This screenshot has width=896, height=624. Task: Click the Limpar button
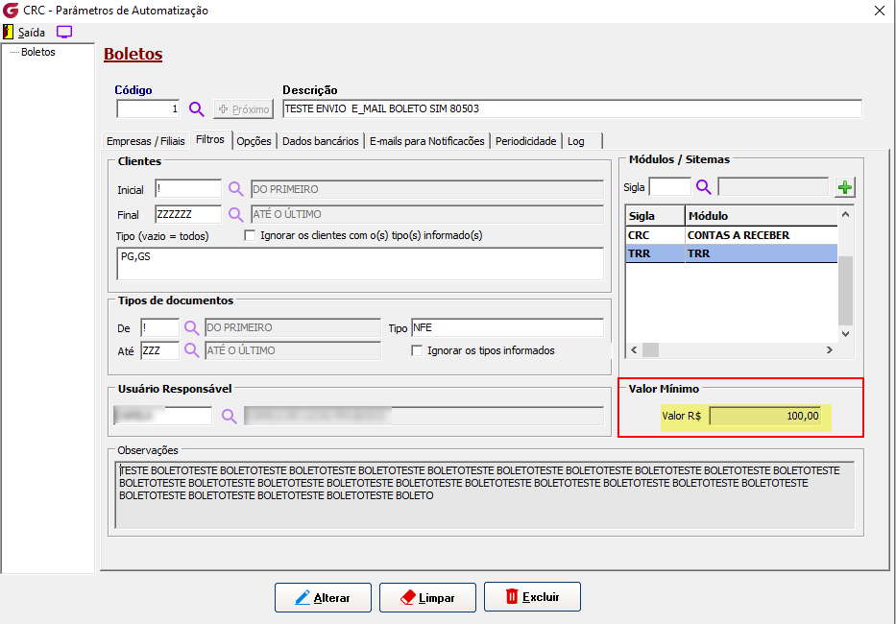[427, 597]
